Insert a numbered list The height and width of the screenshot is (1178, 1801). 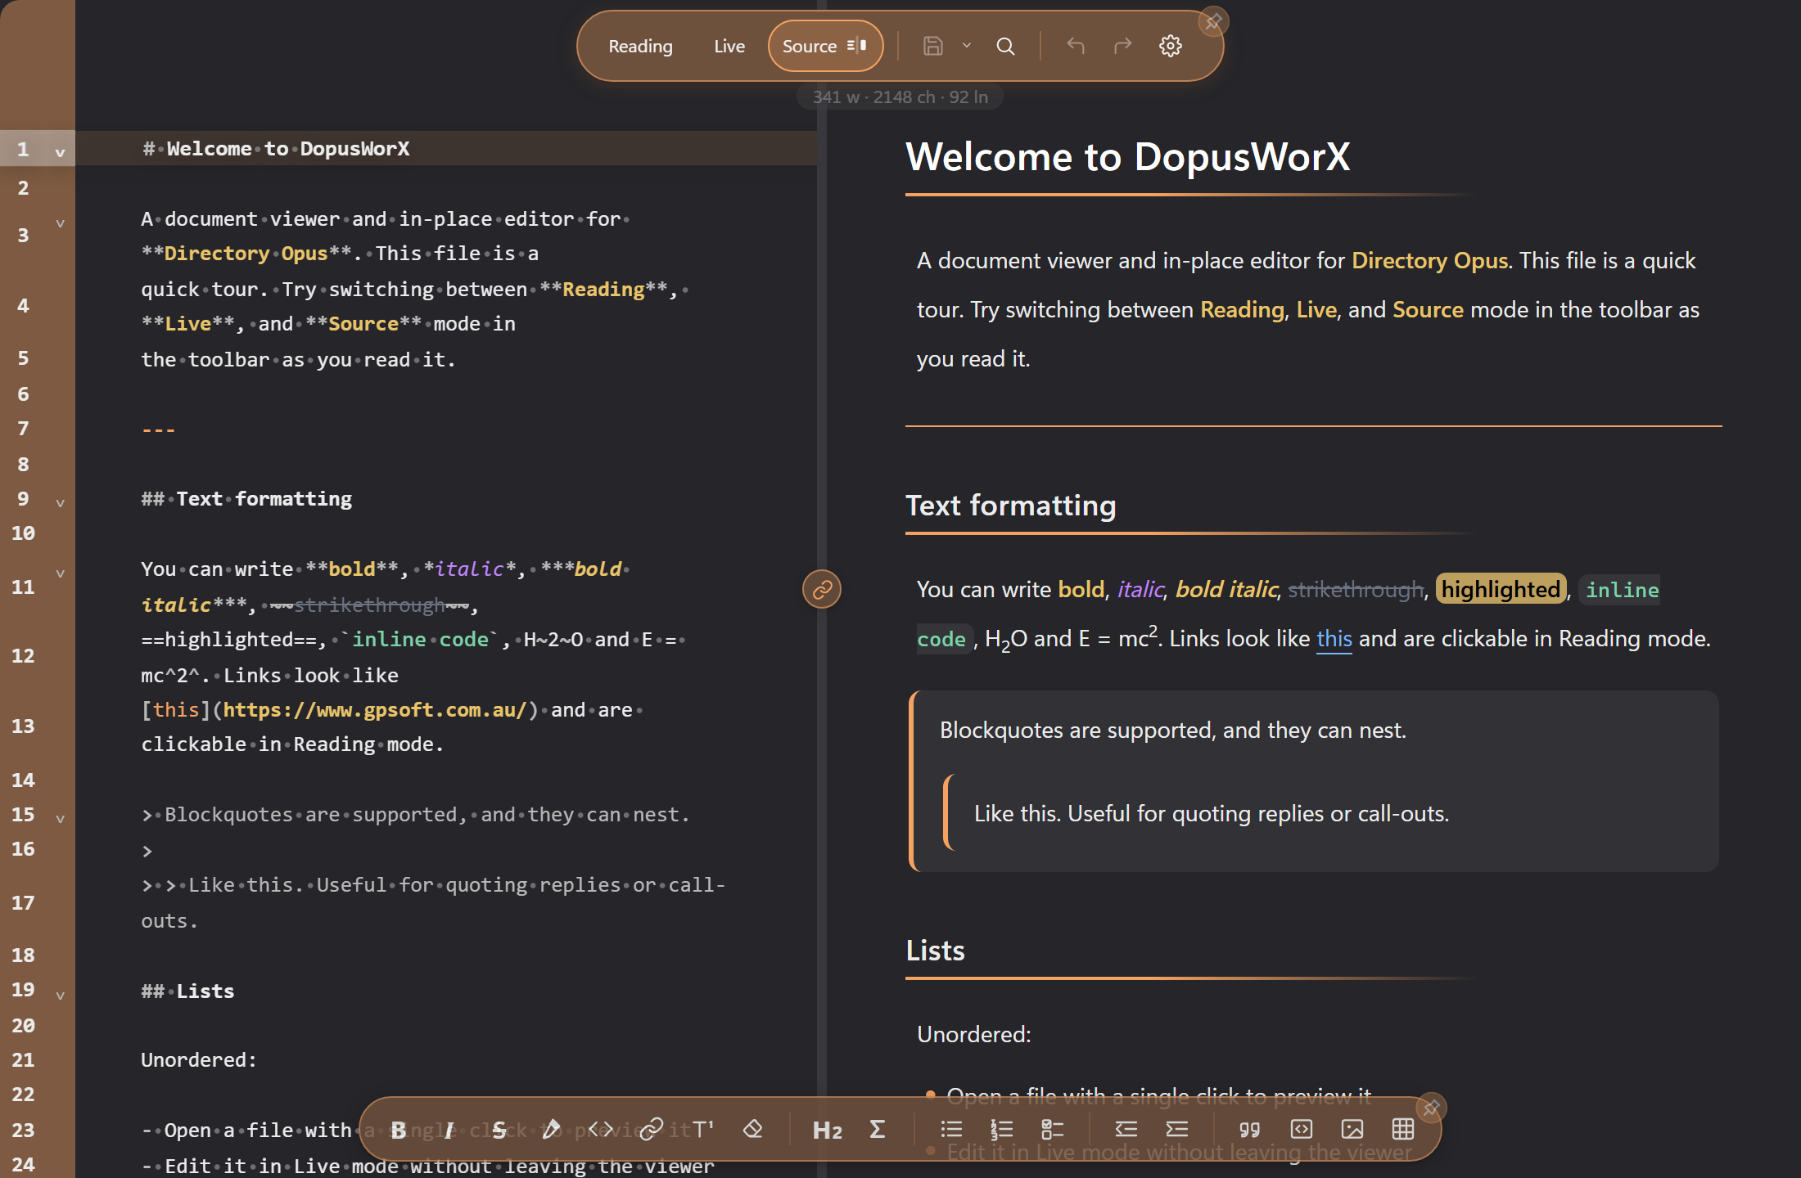1002,1130
